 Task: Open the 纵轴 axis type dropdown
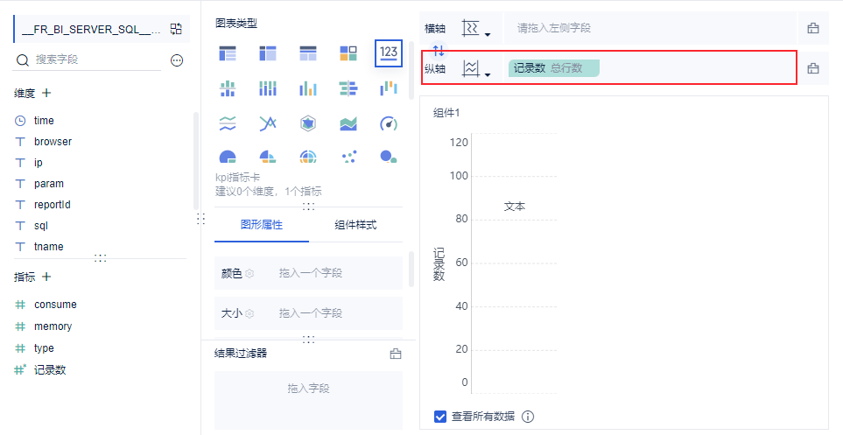click(476, 69)
